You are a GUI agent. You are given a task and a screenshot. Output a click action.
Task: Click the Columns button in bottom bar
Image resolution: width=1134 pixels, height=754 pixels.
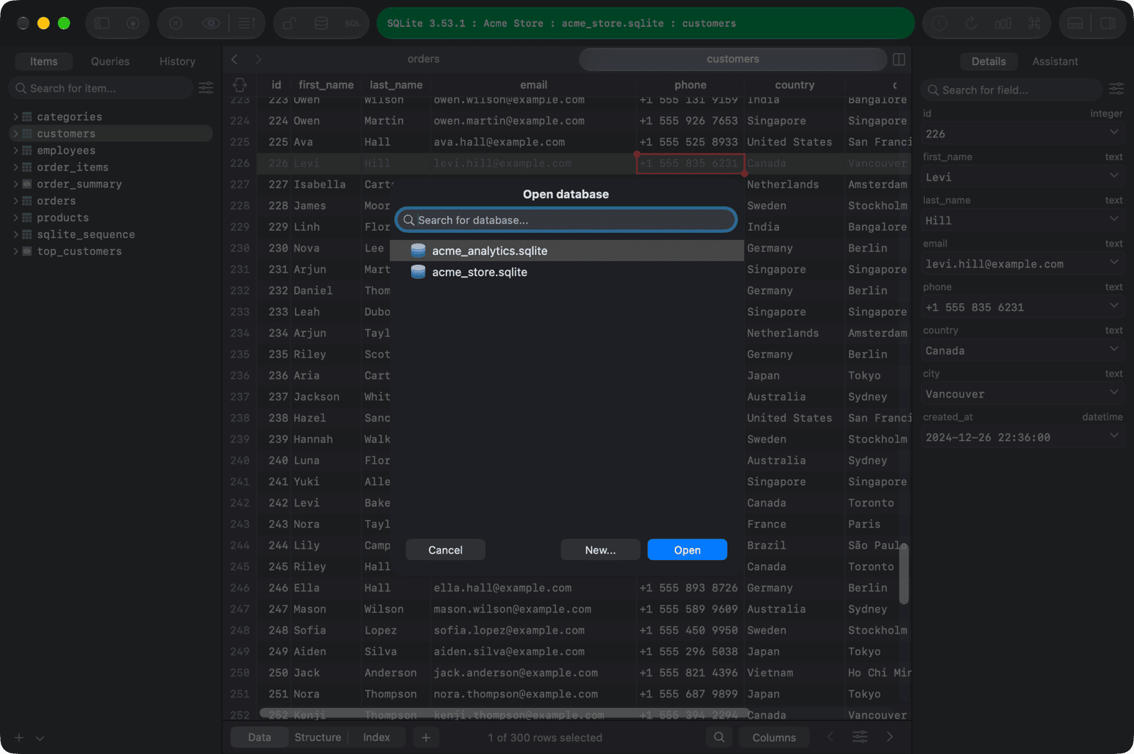pos(774,737)
